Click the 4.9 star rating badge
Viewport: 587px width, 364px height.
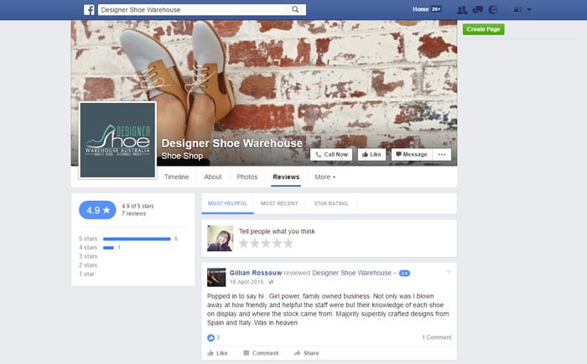[98, 210]
